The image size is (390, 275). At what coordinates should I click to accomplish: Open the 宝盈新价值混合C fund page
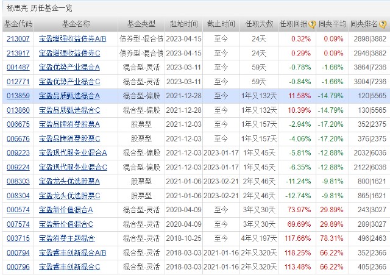click(66, 224)
